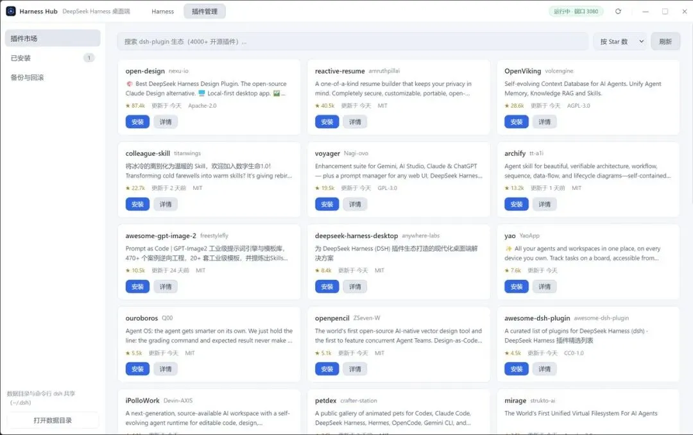
Task: Click the 10.5k star count on awesome-gpt-image-2
Action: point(135,271)
